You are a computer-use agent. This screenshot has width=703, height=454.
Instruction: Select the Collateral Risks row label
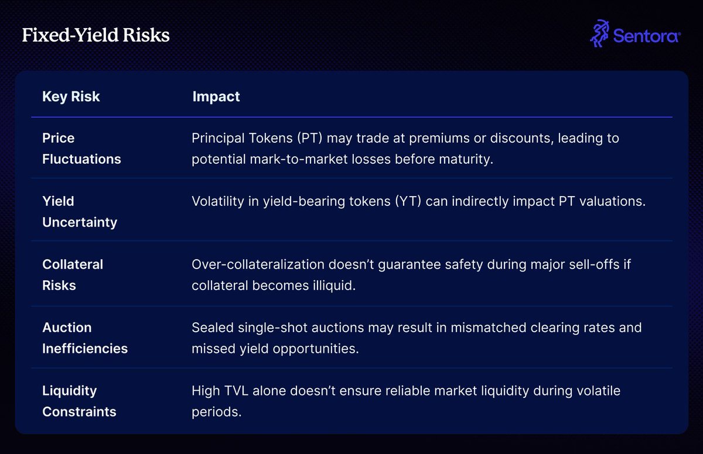coord(73,275)
